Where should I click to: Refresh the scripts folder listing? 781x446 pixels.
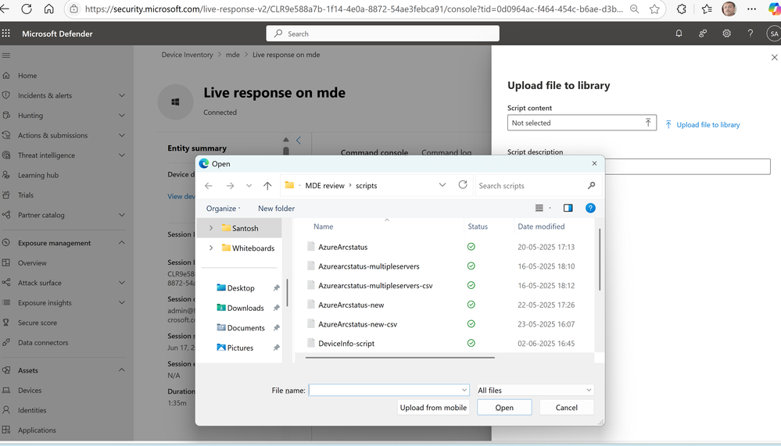point(463,184)
